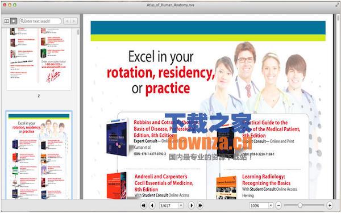
Task: Click the thumbnail sidebar scrollbar
Action: [78, 113]
